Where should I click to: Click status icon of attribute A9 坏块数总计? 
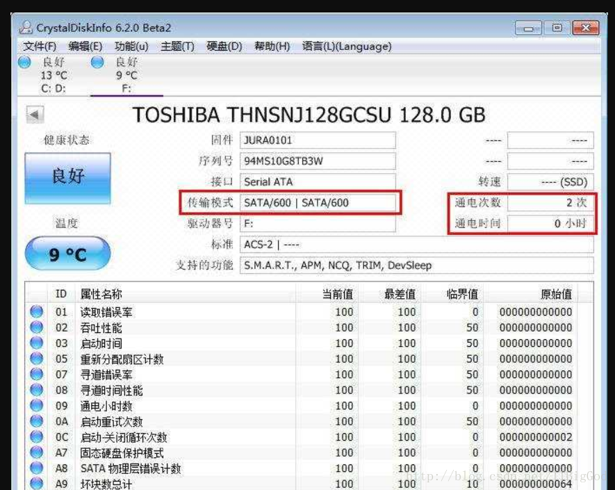pyautogui.click(x=36, y=484)
